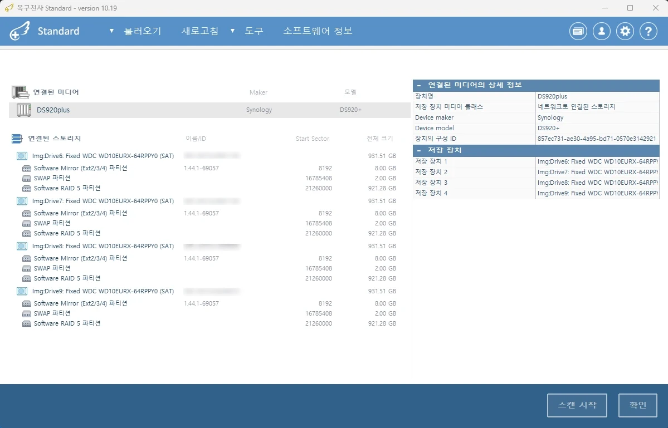Click Device model DS920+ value in details
Screen dimensions: 668x428
pos(548,128)
